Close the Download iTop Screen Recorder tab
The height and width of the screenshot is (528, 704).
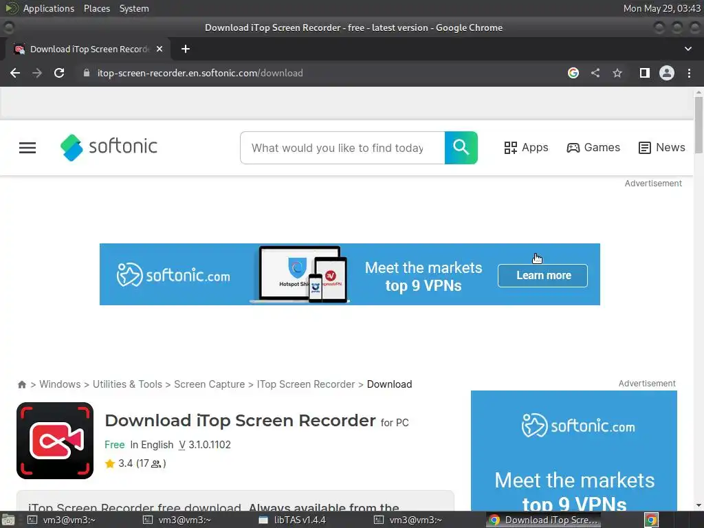point(159,49)
